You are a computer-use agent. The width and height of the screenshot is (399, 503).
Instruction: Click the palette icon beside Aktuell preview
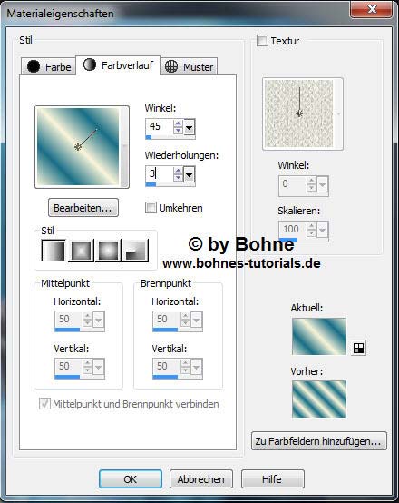coord(358,348)
